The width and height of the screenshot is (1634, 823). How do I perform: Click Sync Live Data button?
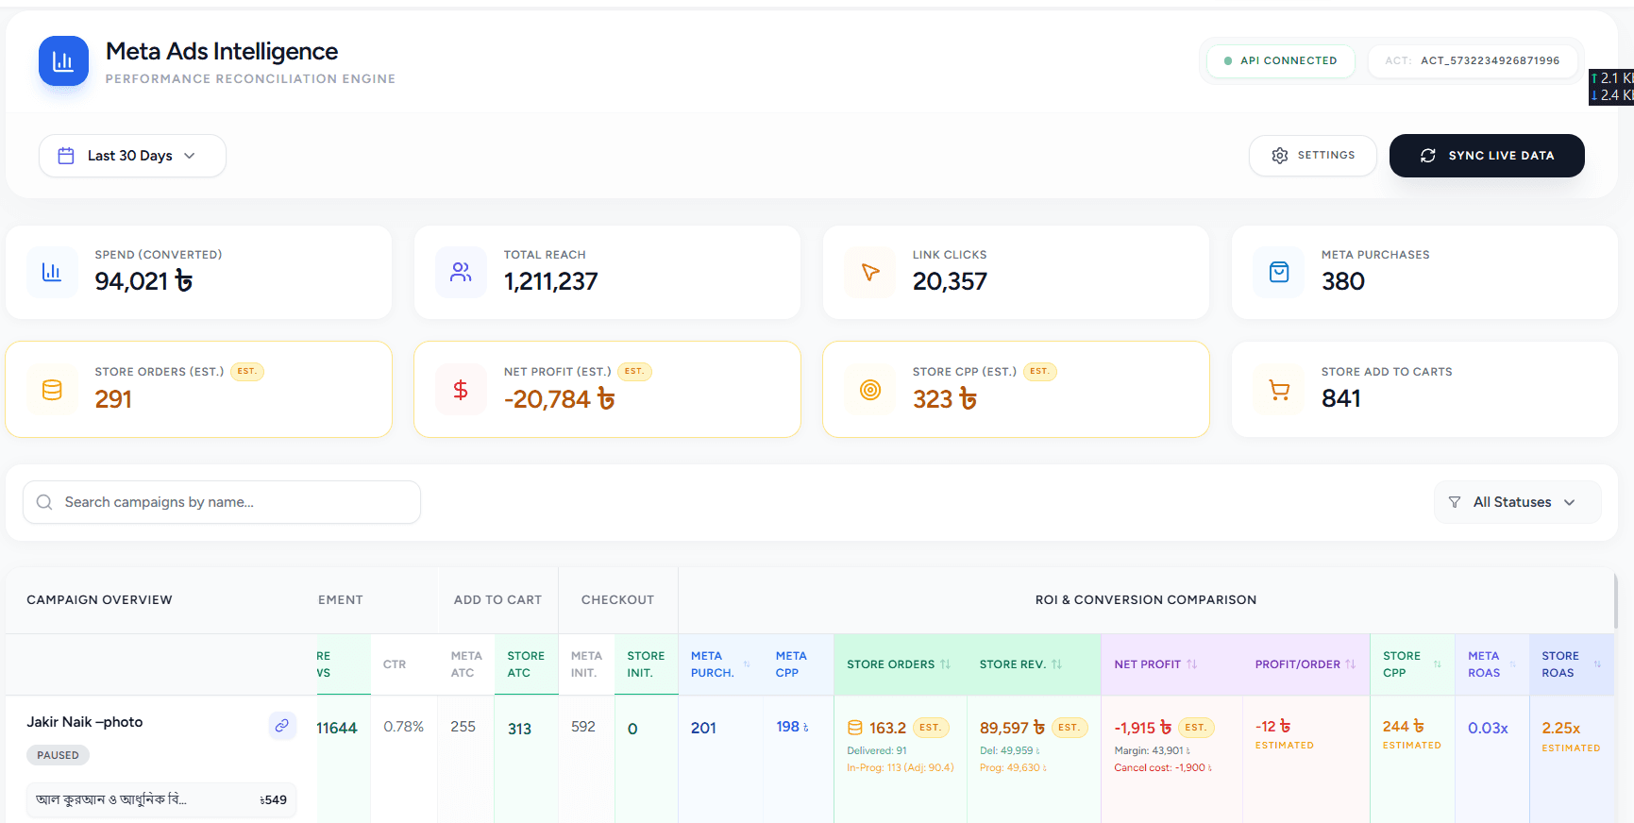coord(1487,156)
